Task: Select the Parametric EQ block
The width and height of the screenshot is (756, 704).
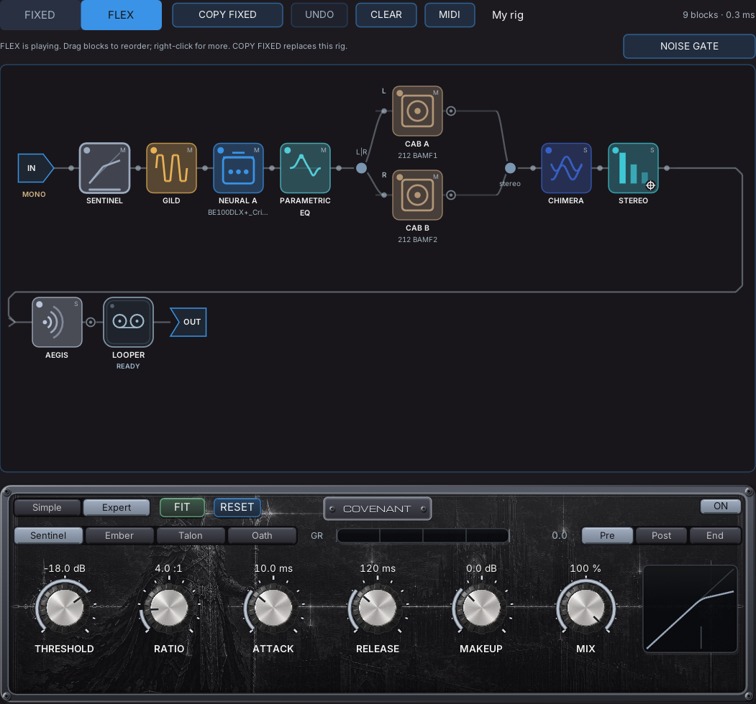Action: [305, 168]
